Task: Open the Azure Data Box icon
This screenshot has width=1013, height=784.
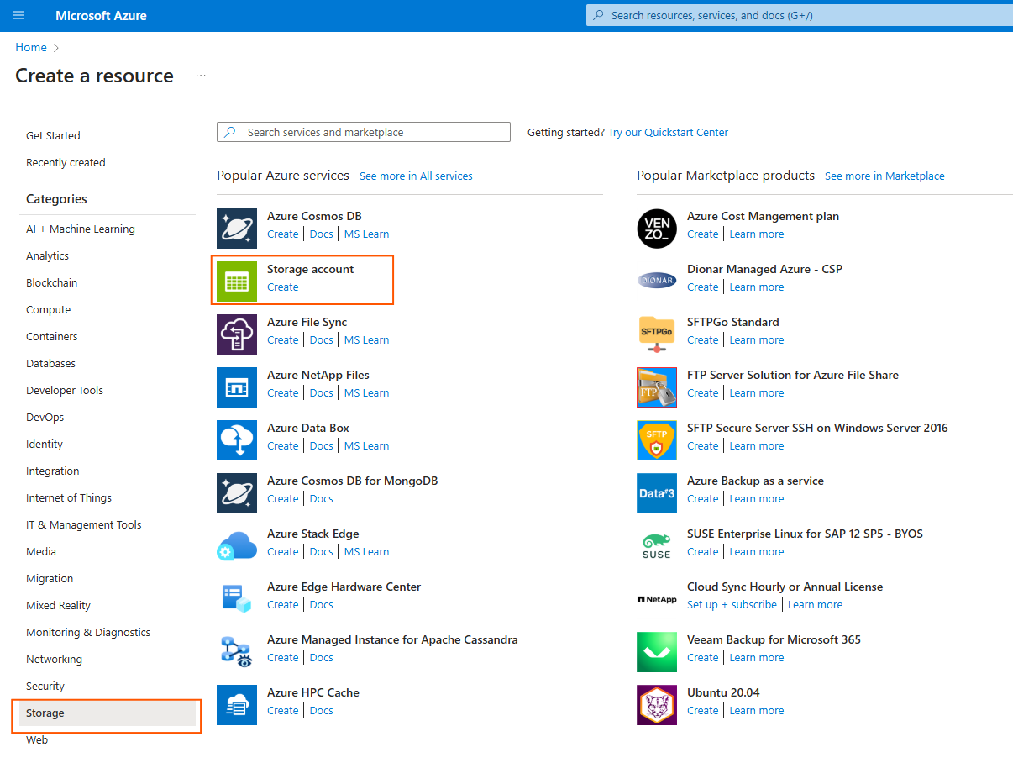Action: (x=237, y=440)
